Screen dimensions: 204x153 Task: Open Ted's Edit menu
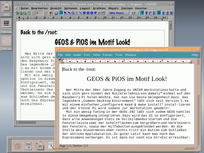[68, 55]
